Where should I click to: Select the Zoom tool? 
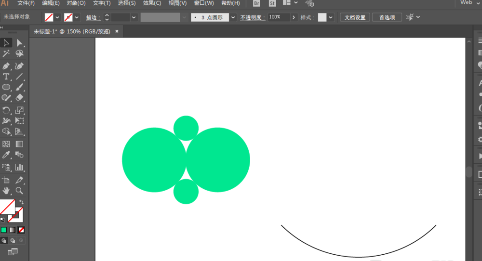[19, 191]
